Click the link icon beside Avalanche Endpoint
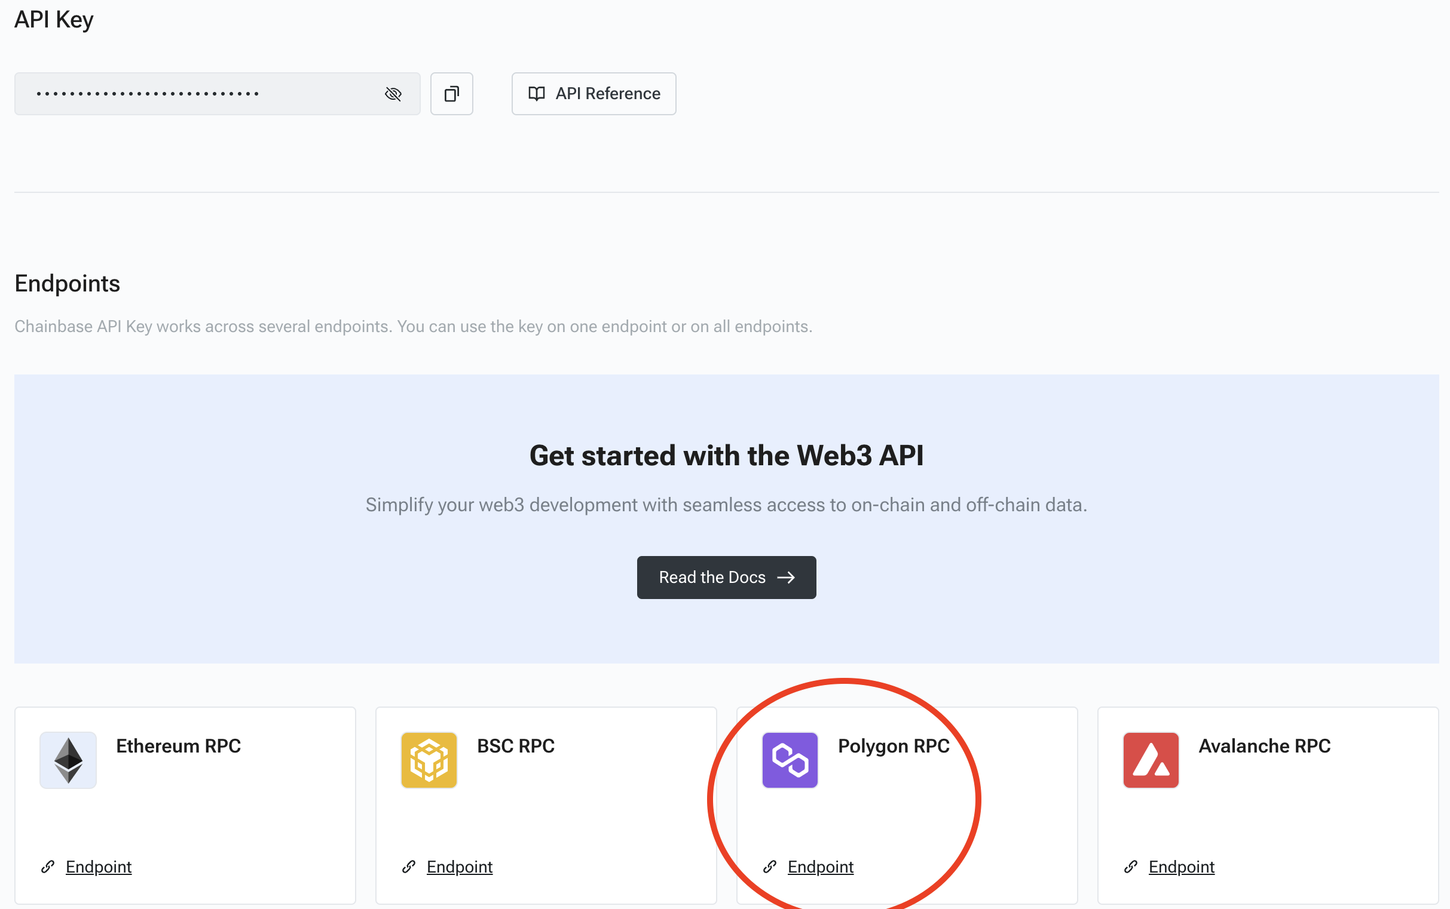This screenshot has height=909, width=1450. pyautogui.click(x=1131, y=867)
